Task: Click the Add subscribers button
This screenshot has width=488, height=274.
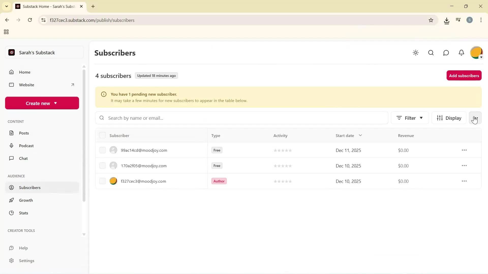Action: 464,75
